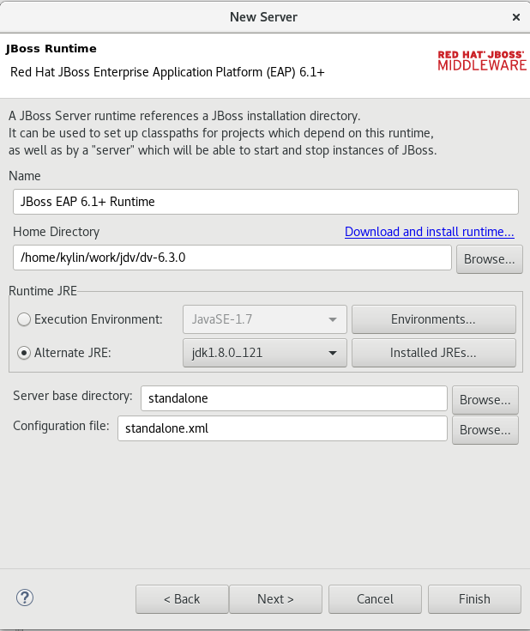Click the Red Hat JBoss EAP 6.1+ subtitle
Screen dimensions: 530x631
(167, 72)
